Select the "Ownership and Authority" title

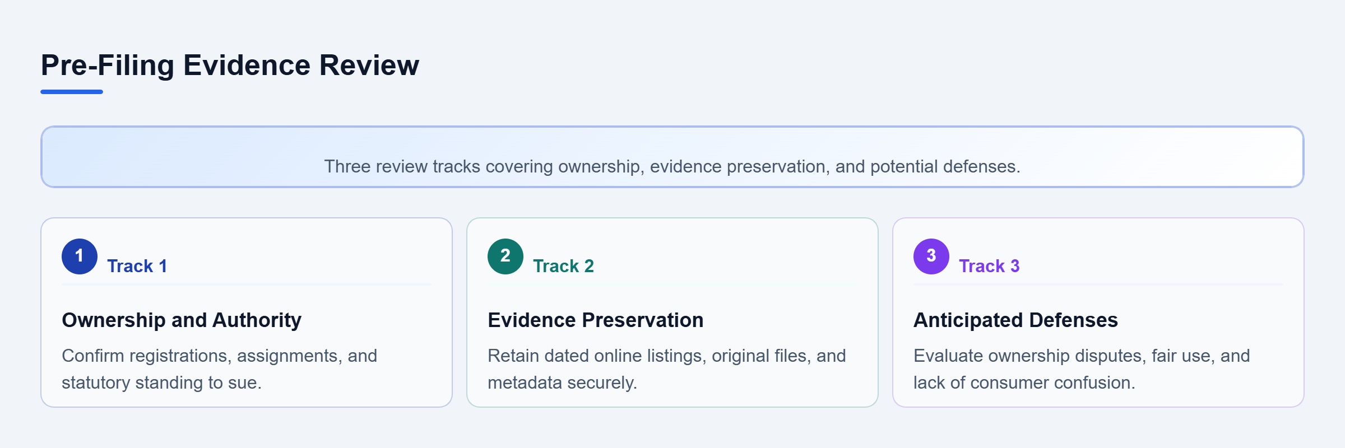pos(182,320)
